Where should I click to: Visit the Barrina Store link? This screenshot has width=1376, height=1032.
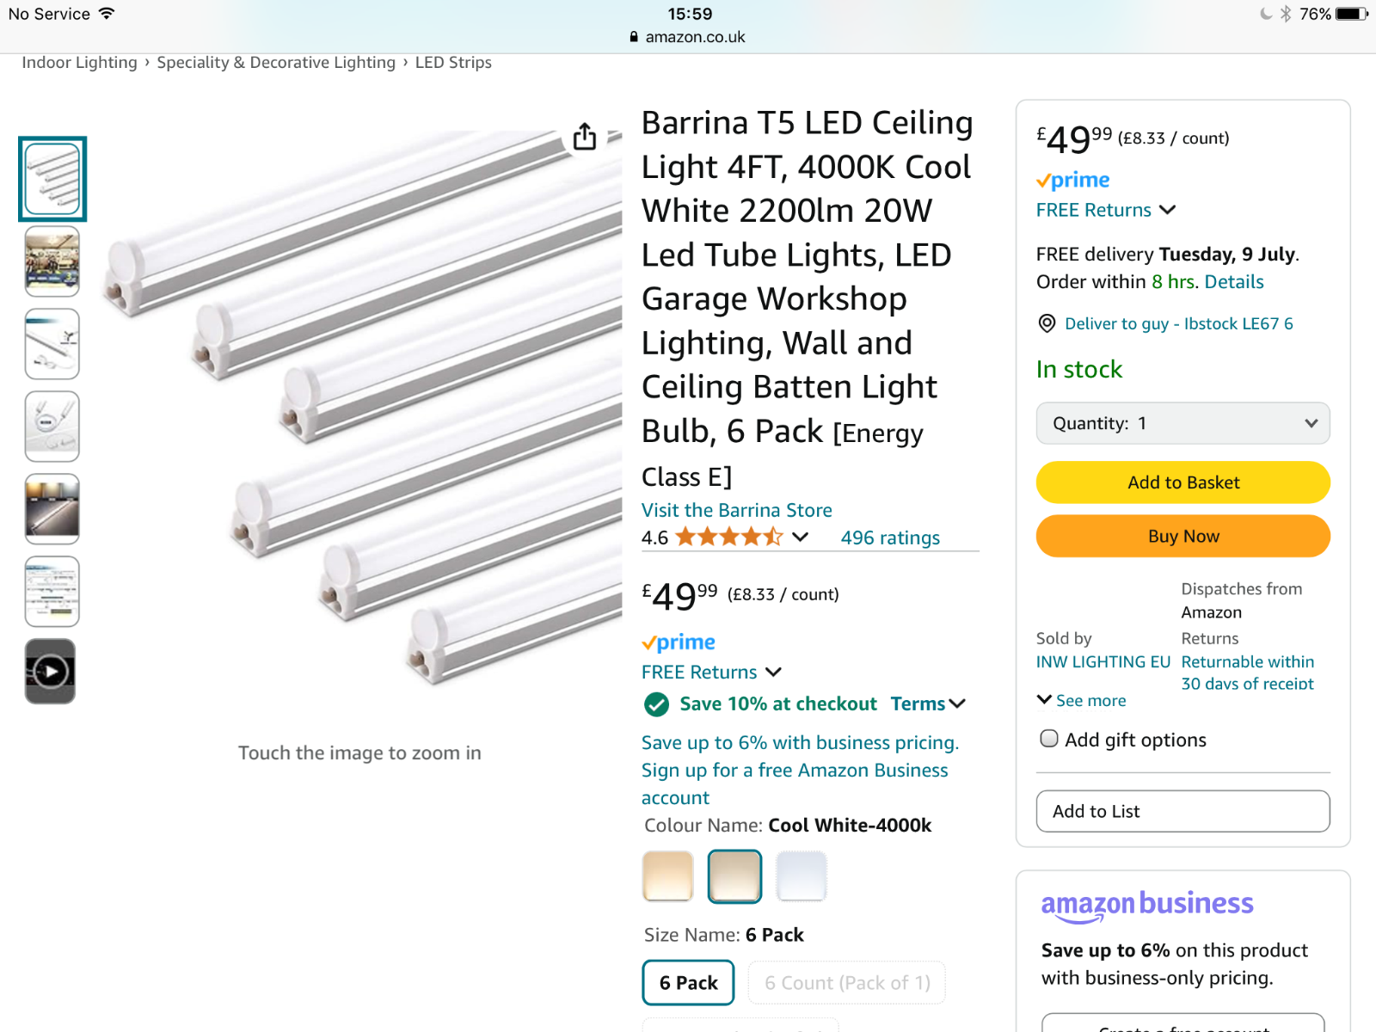(x=736, y=510)
